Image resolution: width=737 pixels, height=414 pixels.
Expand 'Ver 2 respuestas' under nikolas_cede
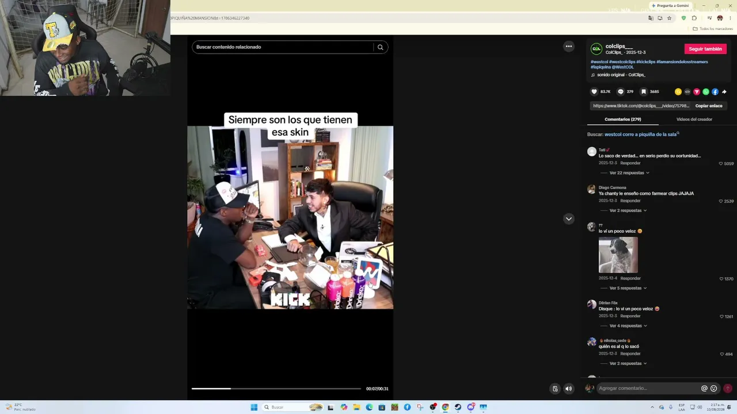[628, 363]
